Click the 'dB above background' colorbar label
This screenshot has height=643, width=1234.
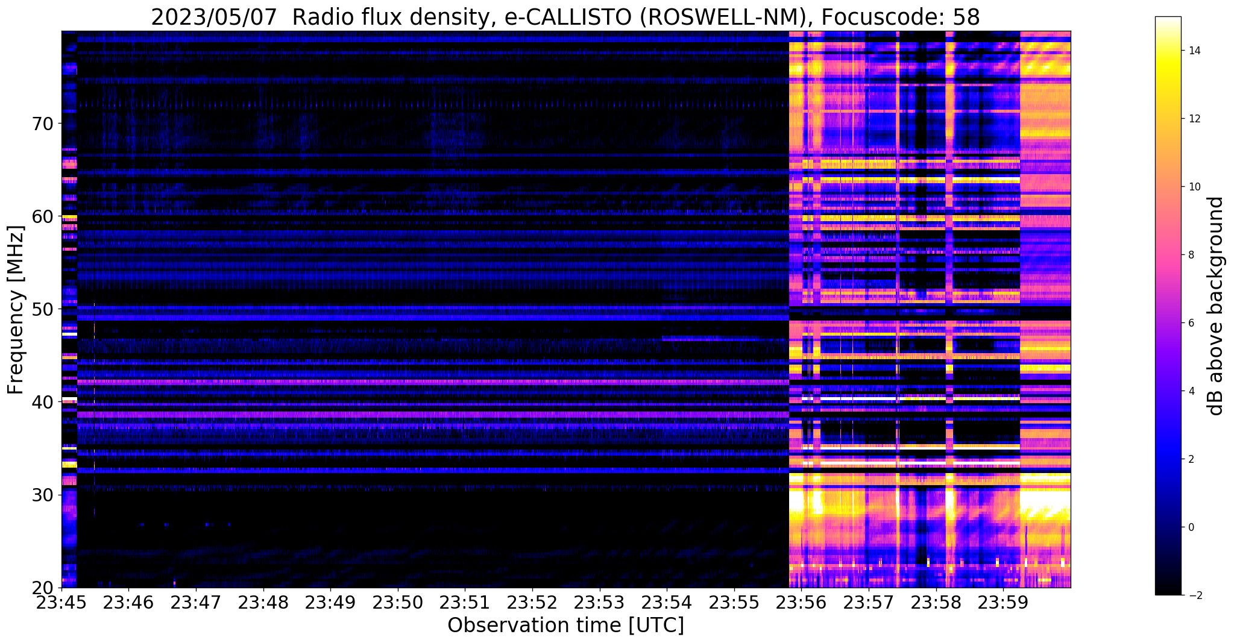1216,306
